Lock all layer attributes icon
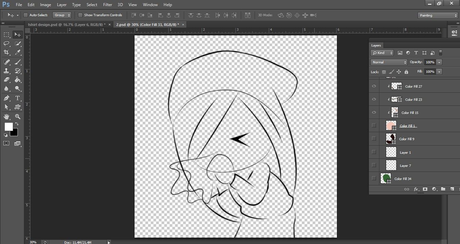460x244 pixels. coord(406,72)
